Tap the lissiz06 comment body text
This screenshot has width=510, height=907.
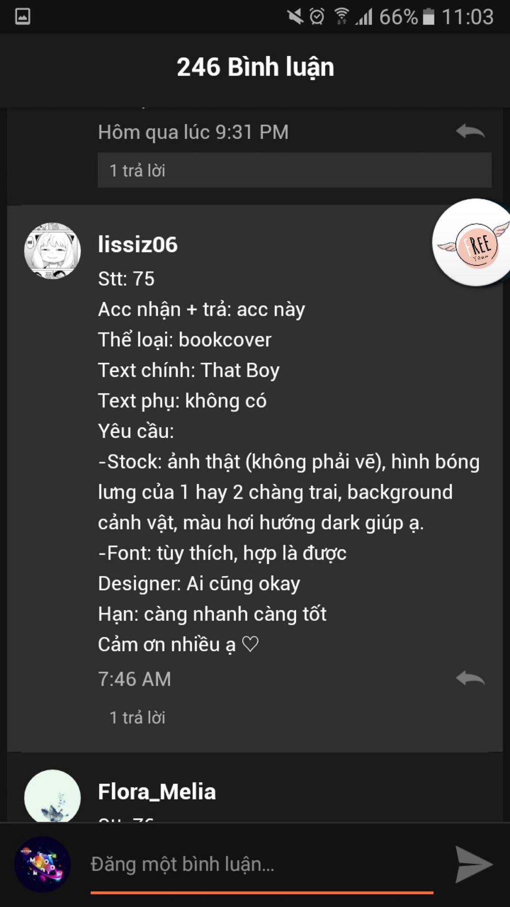coord(289,462)
